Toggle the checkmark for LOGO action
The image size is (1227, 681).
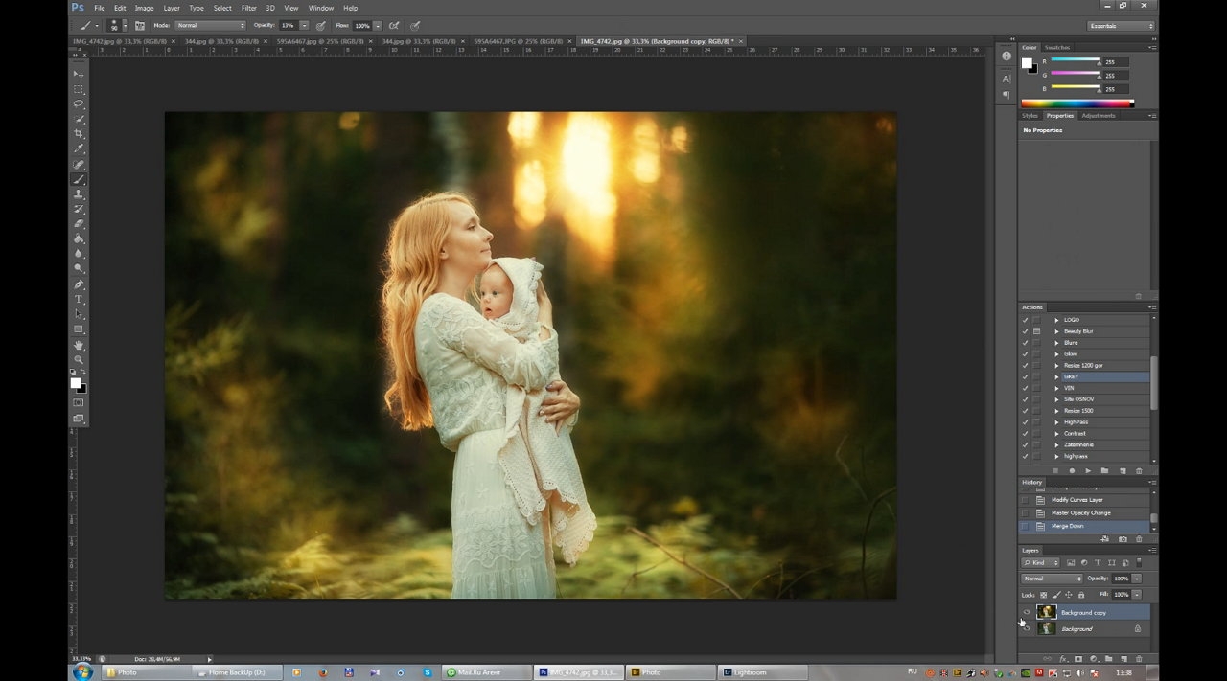1025,320
